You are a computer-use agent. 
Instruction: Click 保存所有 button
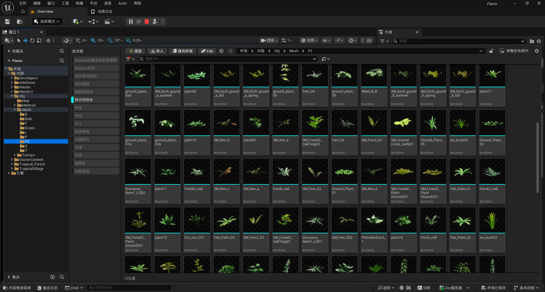pyautogui.click(x=183, y=51)
